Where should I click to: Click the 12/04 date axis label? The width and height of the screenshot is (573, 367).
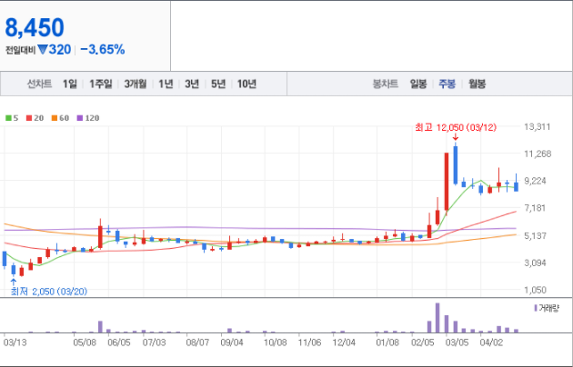click(x=344, y=342)
